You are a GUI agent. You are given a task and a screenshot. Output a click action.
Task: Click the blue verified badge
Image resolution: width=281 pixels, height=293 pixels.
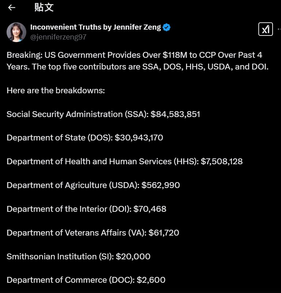[x=167, y=27]
